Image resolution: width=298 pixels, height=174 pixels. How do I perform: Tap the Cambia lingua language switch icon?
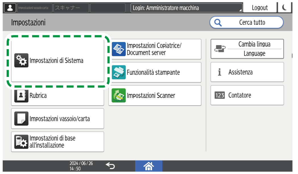(220, 49)
